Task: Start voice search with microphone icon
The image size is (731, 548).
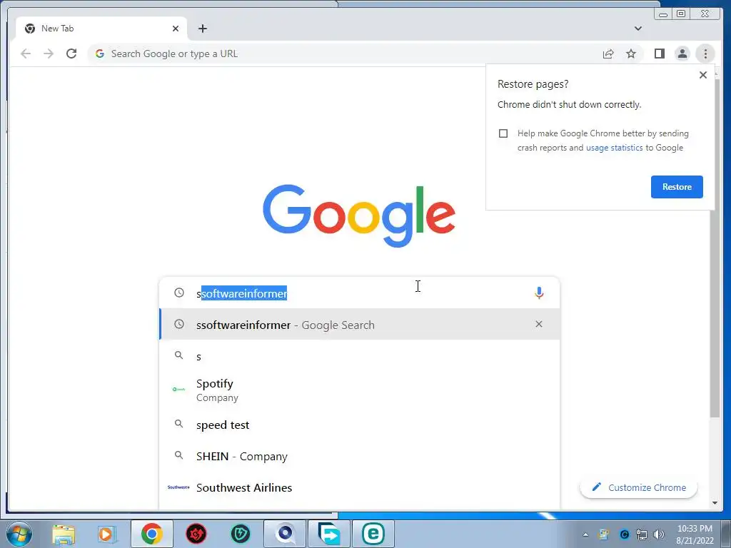Action: 539,293
